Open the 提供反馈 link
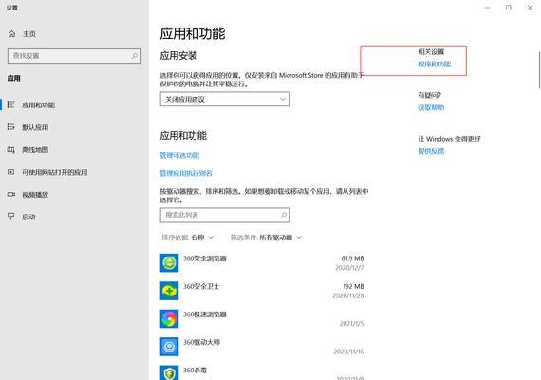Screen dimensions: 541x380 click(x=431, y=151)
